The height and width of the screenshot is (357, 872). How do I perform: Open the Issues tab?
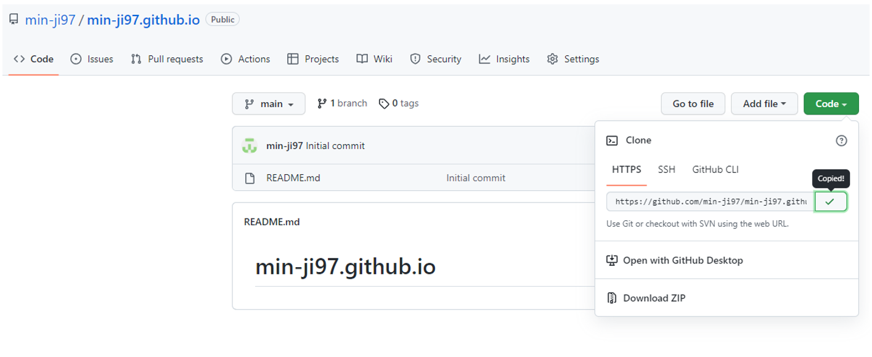pyautogui.click(x=92, y=59)
